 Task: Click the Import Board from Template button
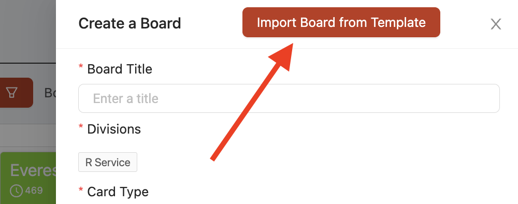pyautogui.click(x=341, y=22)
